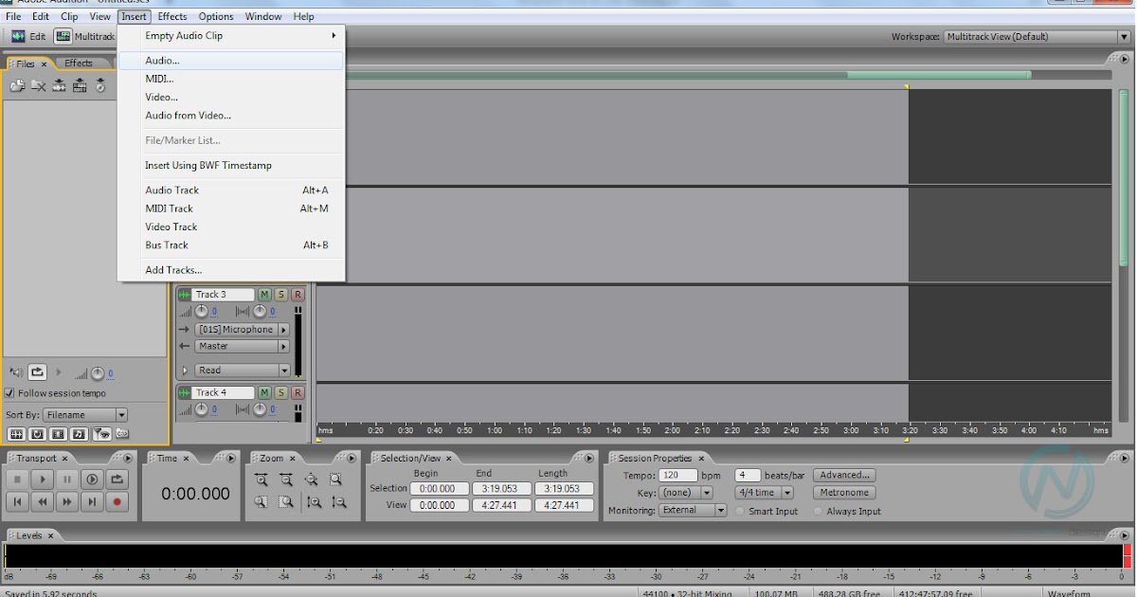Open Track 3 input Microphone dropdown
Viewport: 1137px width, 597px height.
[x=243, y=330]
